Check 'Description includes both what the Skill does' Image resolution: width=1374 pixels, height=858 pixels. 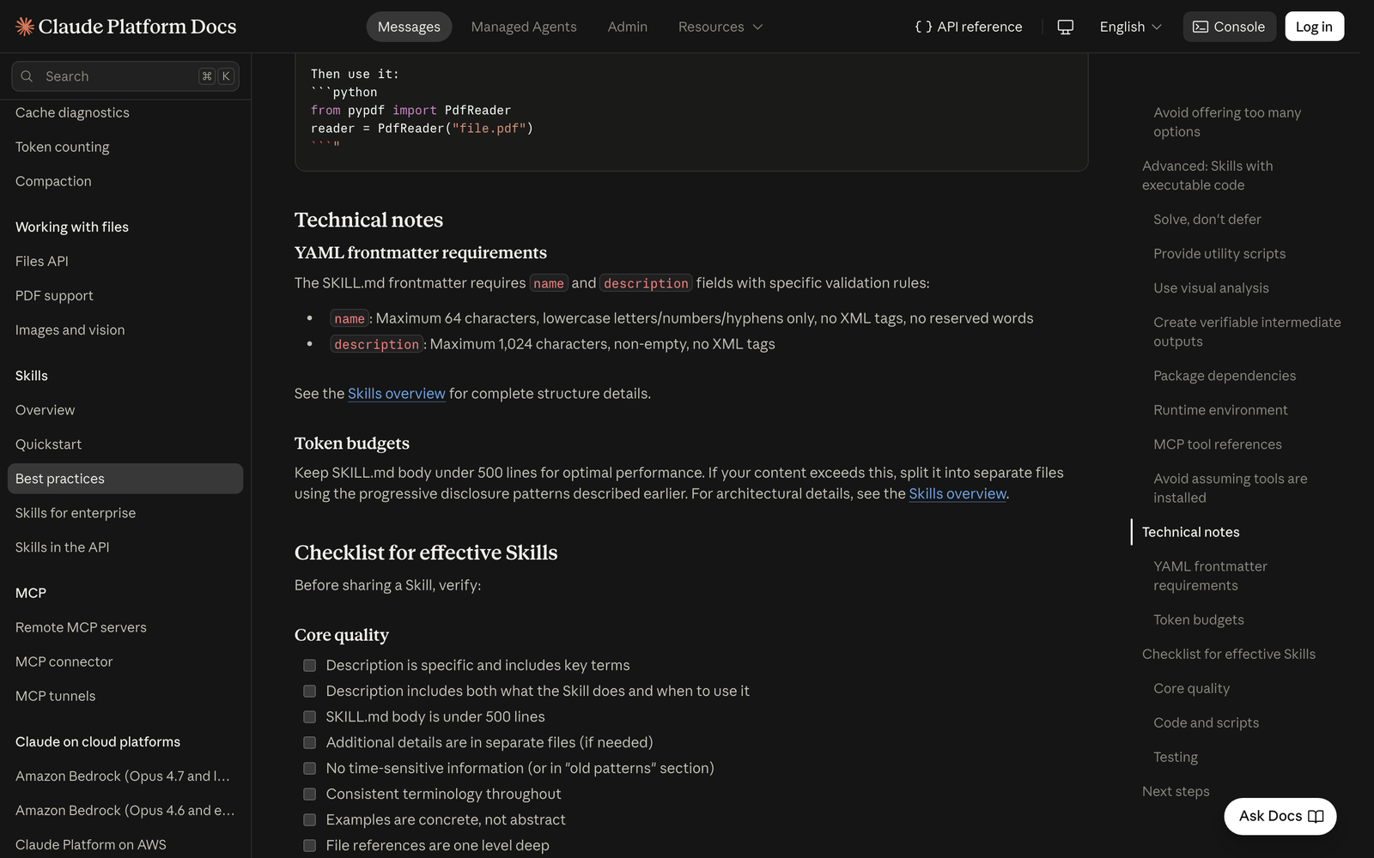[309, 691]
